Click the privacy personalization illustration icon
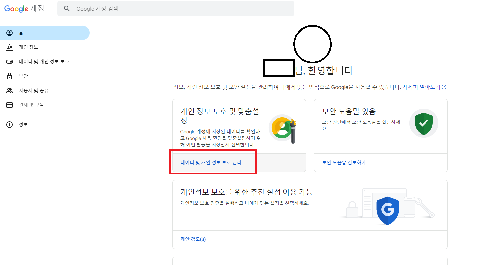The height and width of the screenshot is (265, 478). (283, 128)
